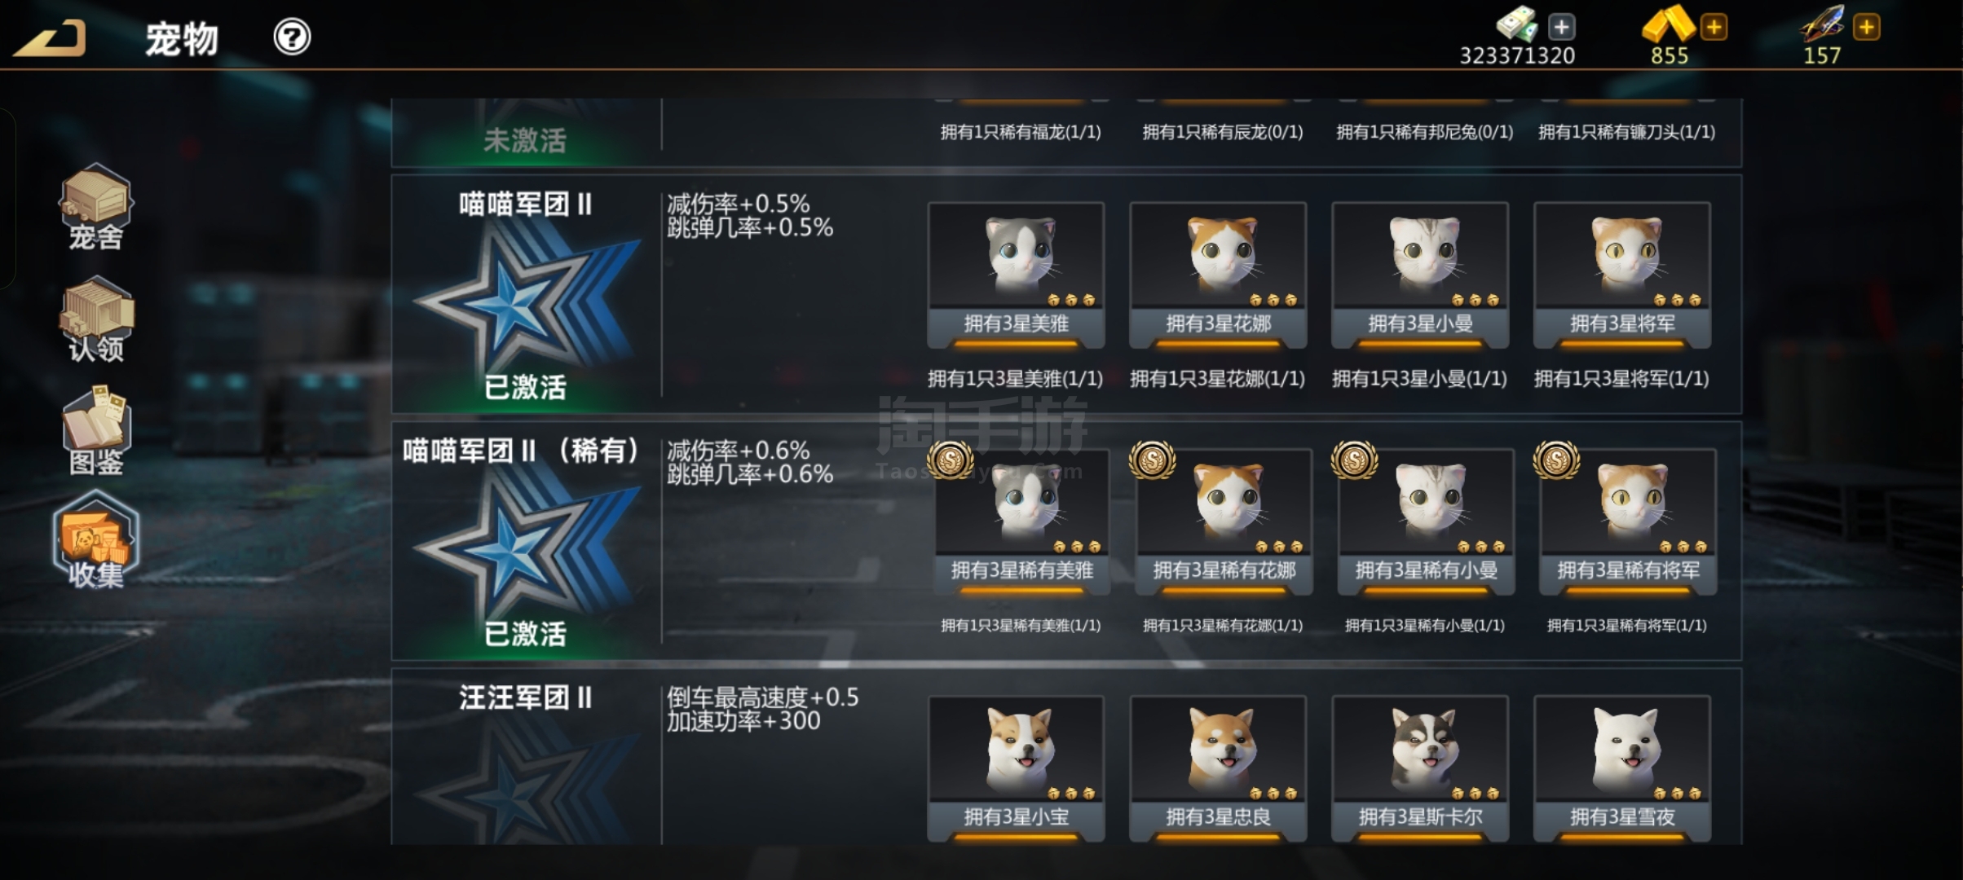Viewport: 1963px width, 880px height.
Task: Select the 拥有3星斯卡尔 husky card
Action: [x=1420, y=768]
